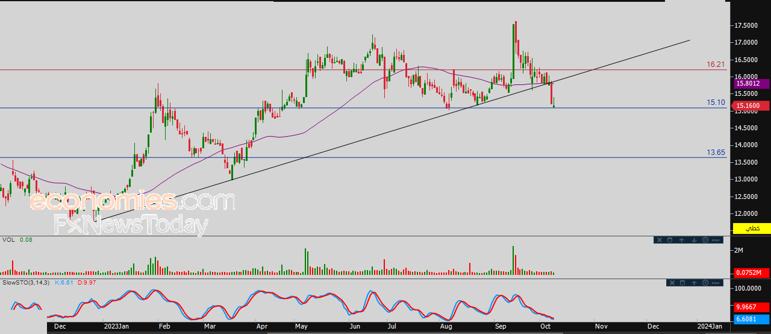This screenshot has height=334, width=771.
Task: Select the purple moving average tag 15.8012
Action: tap(751, 84)
